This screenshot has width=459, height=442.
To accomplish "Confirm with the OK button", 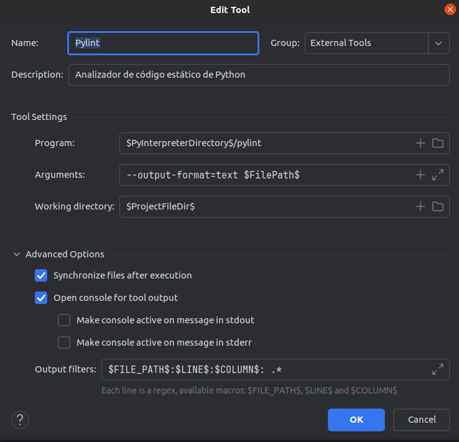I will tap(356, 420).
